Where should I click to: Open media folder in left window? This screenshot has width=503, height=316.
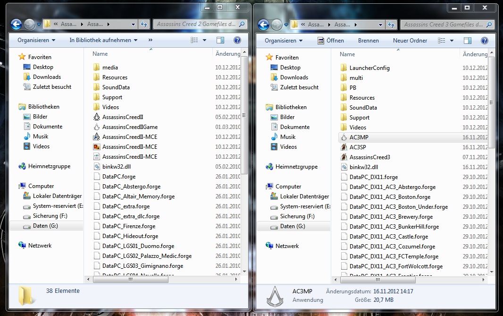(x=106, y=68)
